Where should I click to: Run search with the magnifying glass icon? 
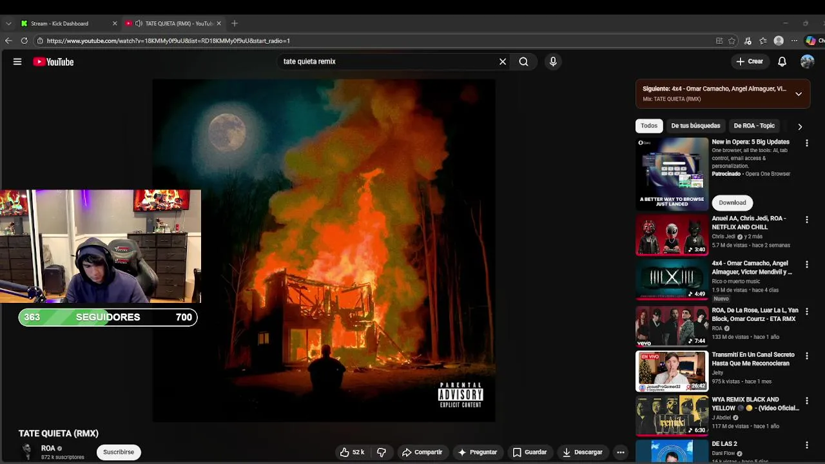(523, 62)
